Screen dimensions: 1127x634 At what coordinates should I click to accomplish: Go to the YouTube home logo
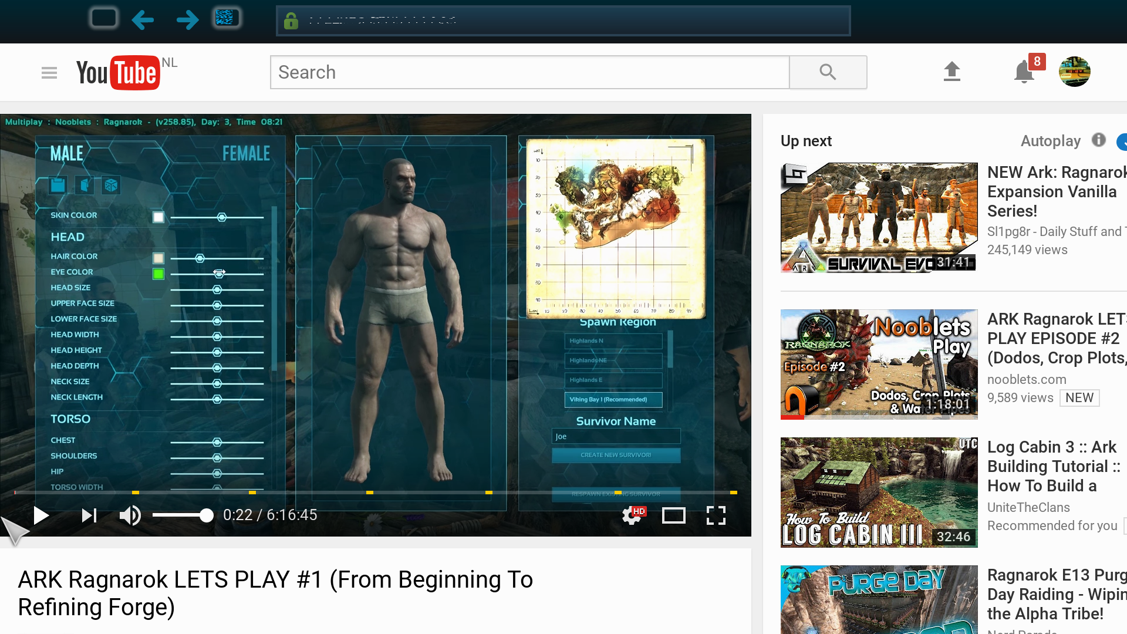[x=119, y=73]
